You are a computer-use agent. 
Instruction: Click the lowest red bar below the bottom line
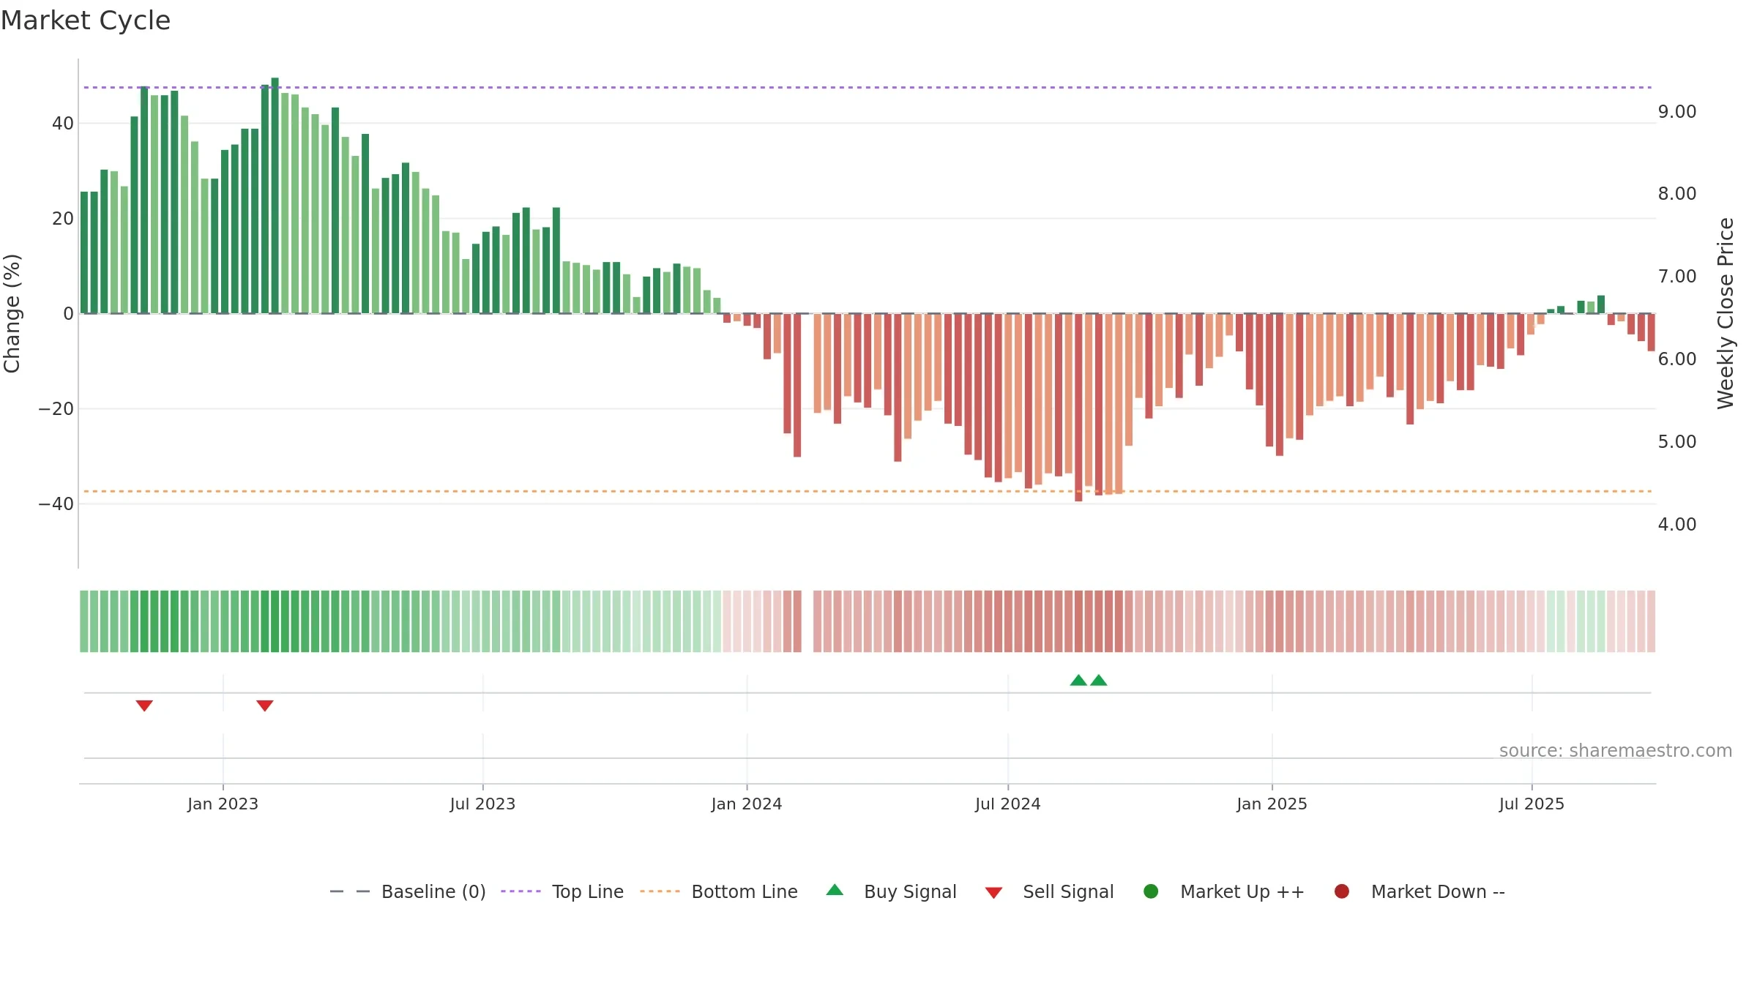pyautogui.click(x=1078, y=408)
